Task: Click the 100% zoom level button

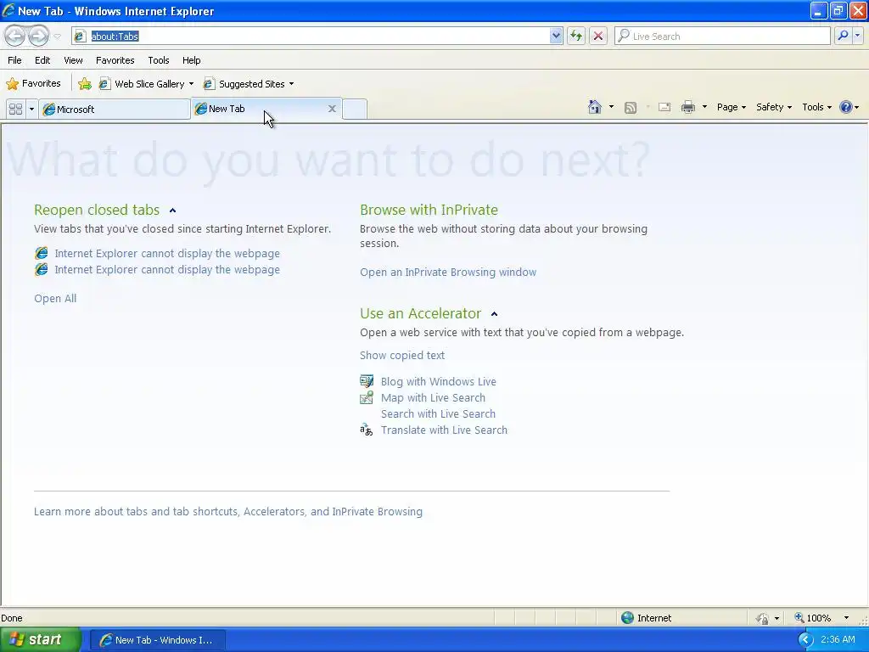Action: 812,618
